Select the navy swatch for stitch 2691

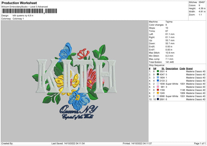coord(158,99)
